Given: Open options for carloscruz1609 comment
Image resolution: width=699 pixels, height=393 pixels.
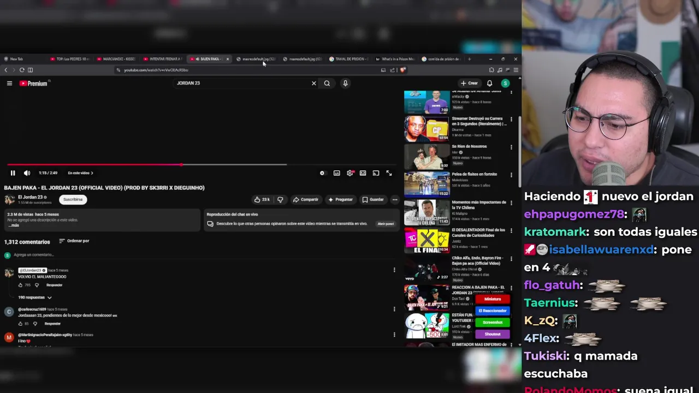Looking at the screenshot, I should point(394,309).
